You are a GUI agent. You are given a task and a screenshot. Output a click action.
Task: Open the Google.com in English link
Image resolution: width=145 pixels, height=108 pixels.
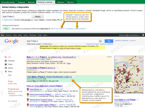(93, 44)
